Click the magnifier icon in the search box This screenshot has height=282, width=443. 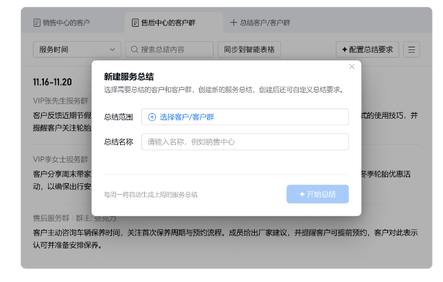[133, 49]
